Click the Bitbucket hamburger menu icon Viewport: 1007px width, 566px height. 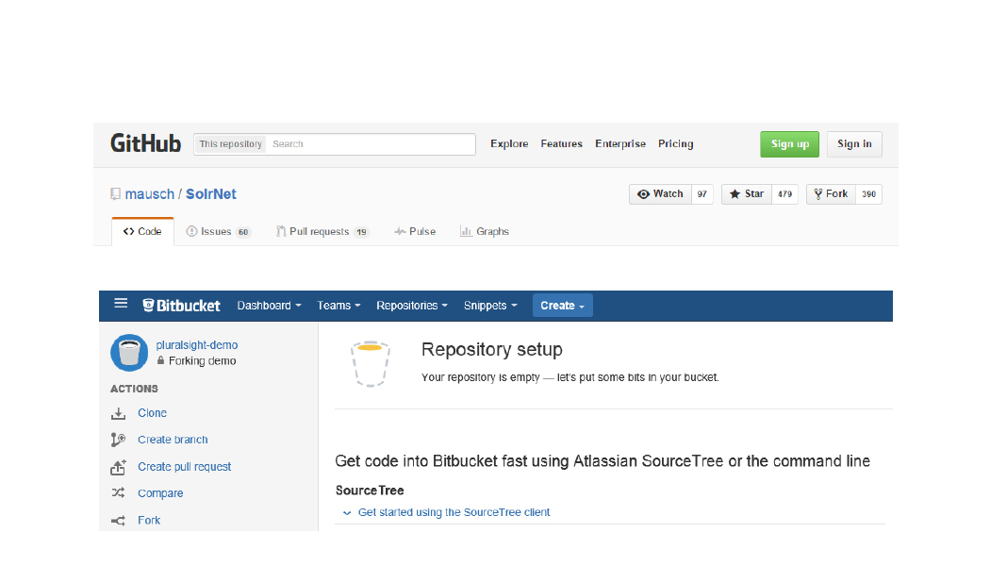[x=121, y=303]
